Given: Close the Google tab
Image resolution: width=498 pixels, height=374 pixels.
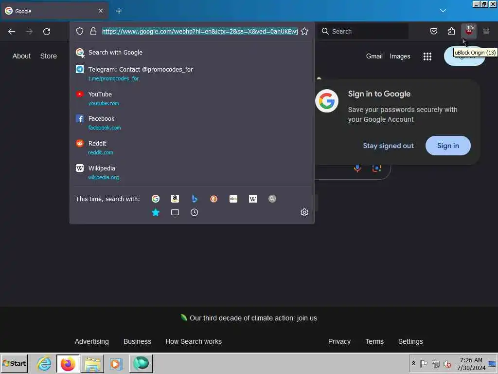Looking at the screenshot, I should coord(101,11).
